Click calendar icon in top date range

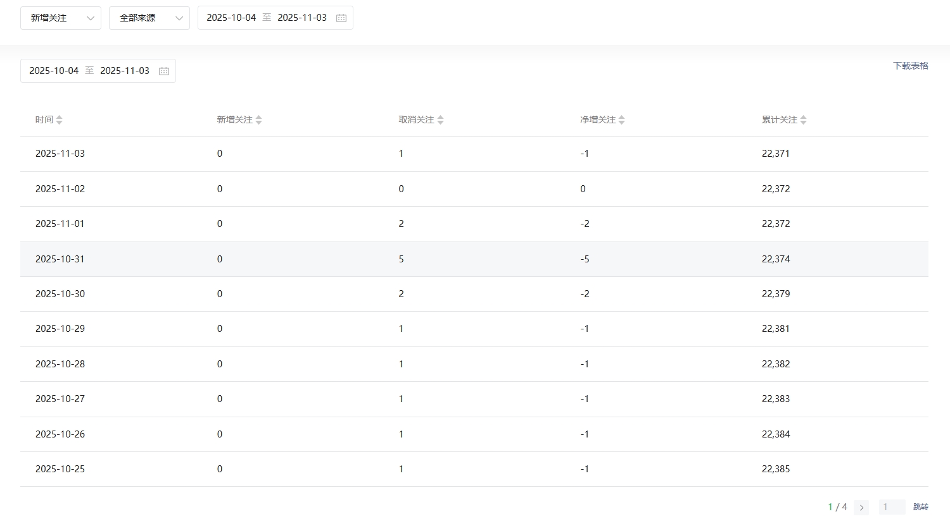(x=341, y=18)
